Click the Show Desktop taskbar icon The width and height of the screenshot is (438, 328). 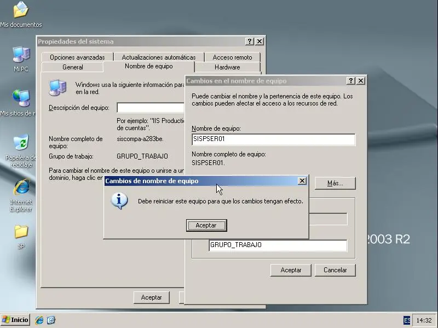[51, 320]
